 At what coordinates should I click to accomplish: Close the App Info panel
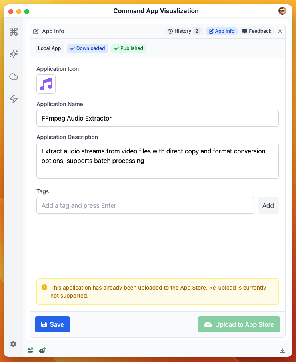pos(280,31)
